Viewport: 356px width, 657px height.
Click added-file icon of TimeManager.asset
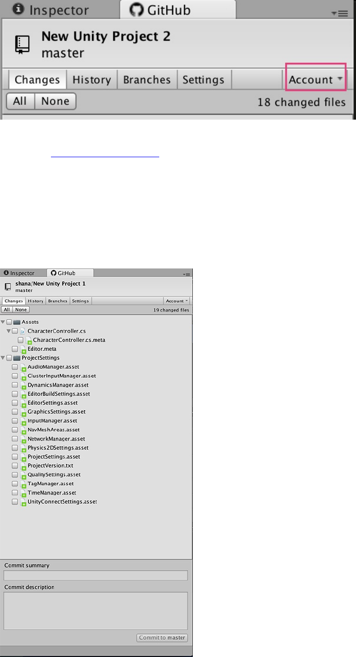23,493
